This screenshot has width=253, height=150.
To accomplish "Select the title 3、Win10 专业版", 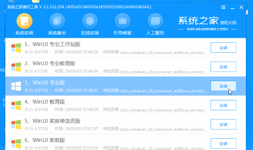I will 45,83.
